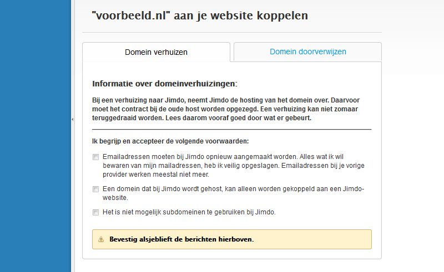
Task: Check the 'Een domein dat bij Jimdo' box
Action: point(95,189)
